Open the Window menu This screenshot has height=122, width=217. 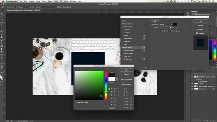(73, 1)
